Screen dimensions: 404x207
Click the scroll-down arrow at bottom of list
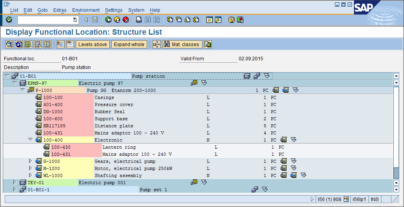396,190
